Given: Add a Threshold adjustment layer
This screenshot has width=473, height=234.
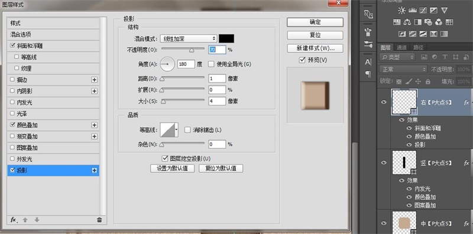Looking at the screenshot, I should (x=423, y=34).
